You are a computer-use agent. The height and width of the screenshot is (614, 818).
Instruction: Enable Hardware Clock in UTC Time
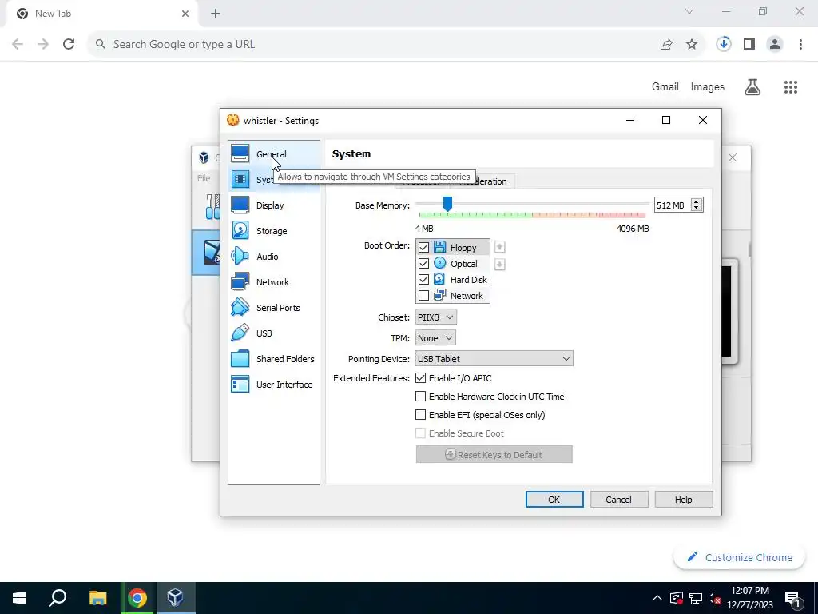tap(420, 397)
